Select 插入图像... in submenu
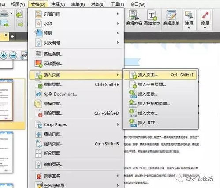Screen dimensions: 220x188 [160, 94]
